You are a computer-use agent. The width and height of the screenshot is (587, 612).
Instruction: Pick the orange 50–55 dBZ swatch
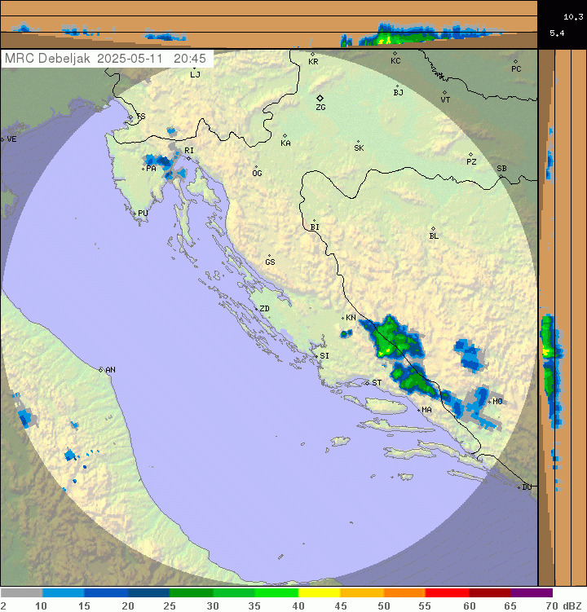pyautogui.click(x=404, y=593)
